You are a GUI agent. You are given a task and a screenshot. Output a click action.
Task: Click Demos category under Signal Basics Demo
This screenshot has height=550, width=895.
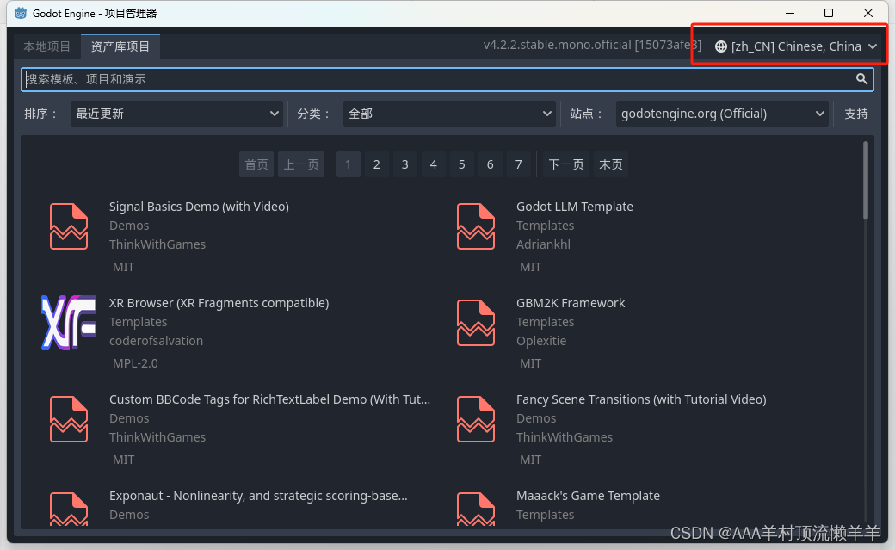tap(130, 226)
